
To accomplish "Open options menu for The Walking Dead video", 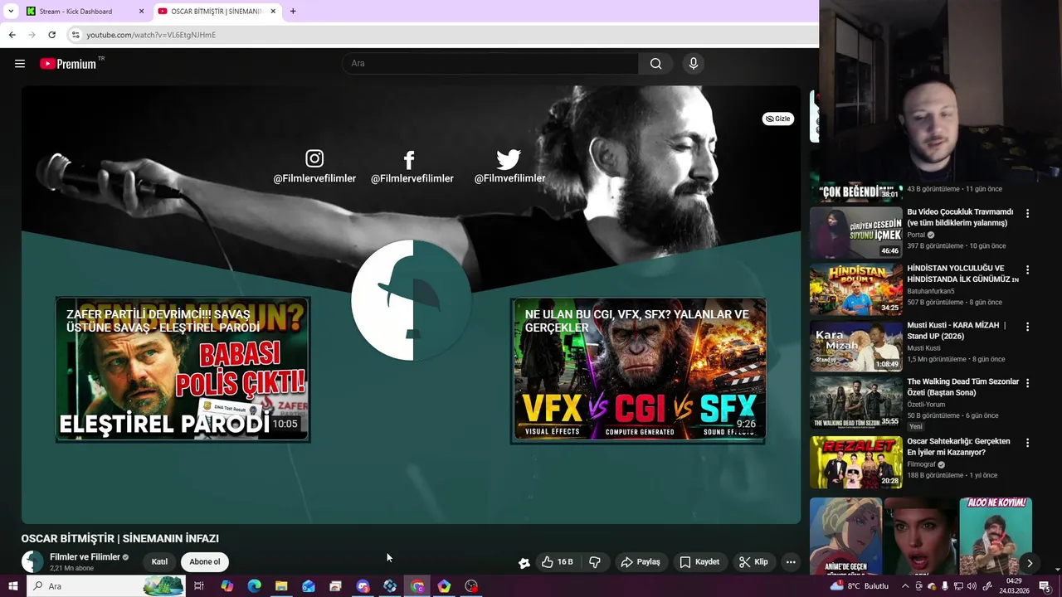I will pos(1027,383).
